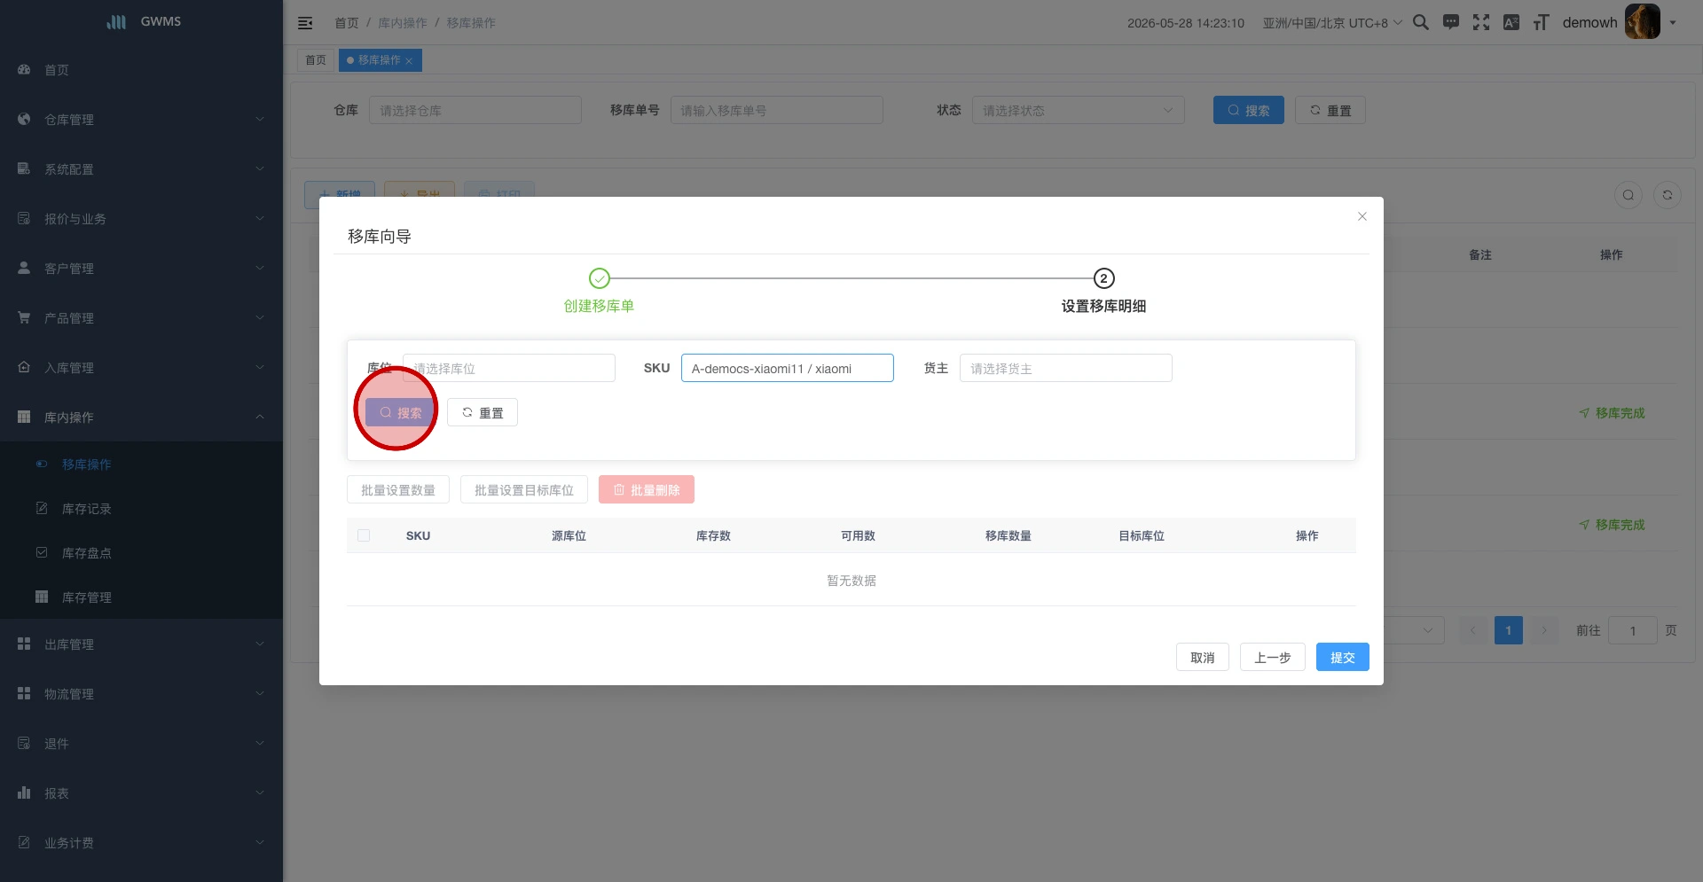Image resolution: width=1703 pixels, height=882 pixels.
Task: Click the 批量删除 button
Action: [647, 489]
